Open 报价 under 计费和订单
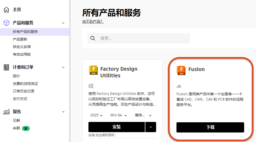The height and width of the screenshot is (142, 256). pyautogui.click(x=16, y=76)
